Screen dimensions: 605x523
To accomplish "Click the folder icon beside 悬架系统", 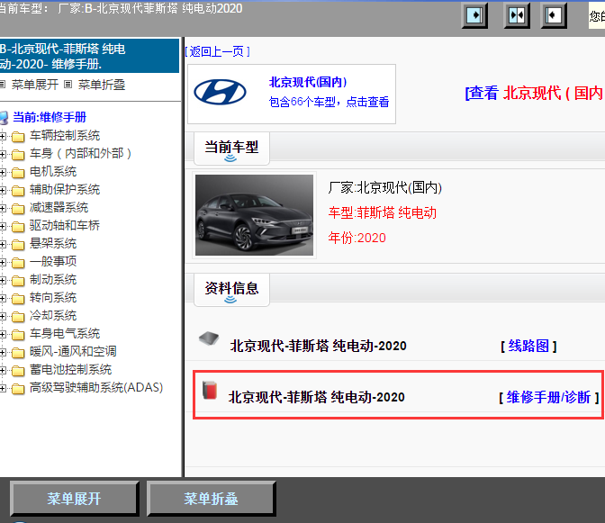I will pyautogui.click(x=18, y=244).
